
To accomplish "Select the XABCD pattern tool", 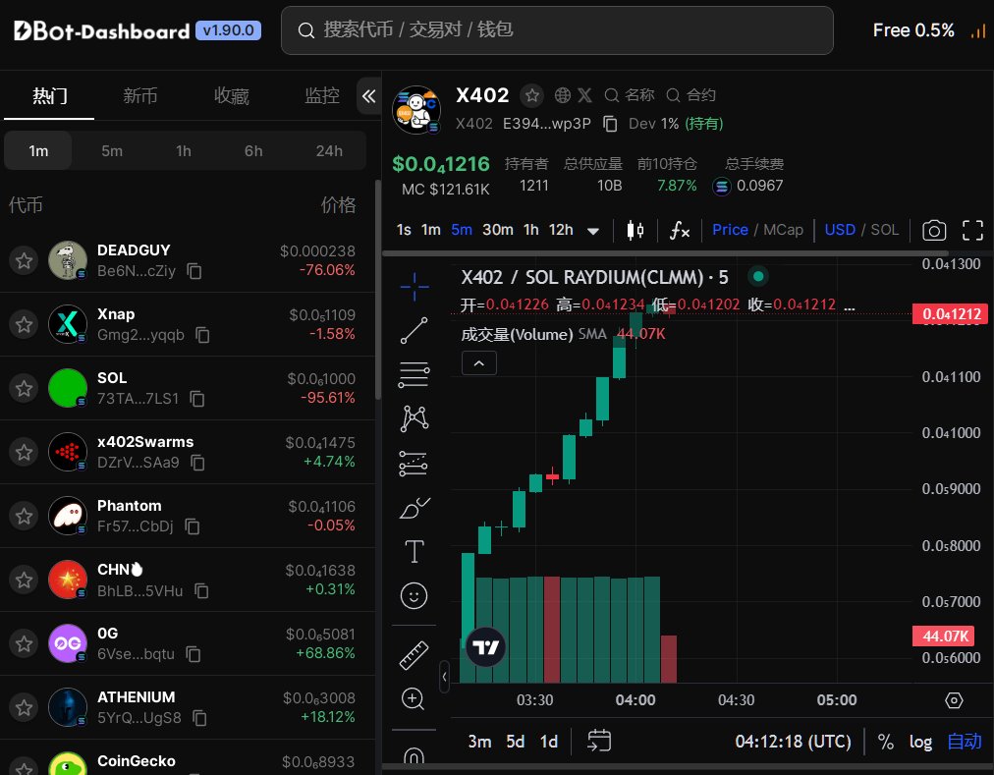I will pyautogui.click(x=414, y=418).
